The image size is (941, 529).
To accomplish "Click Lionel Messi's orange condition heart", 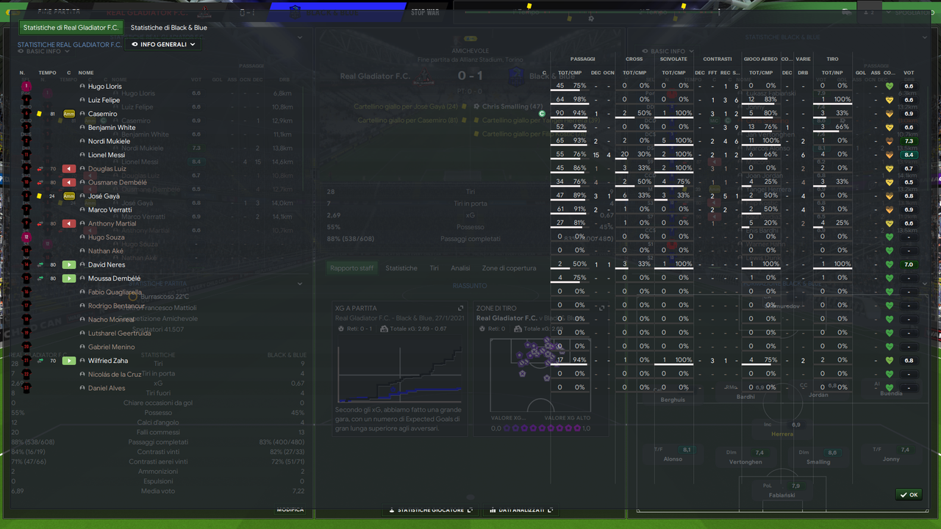I will 889,155.
